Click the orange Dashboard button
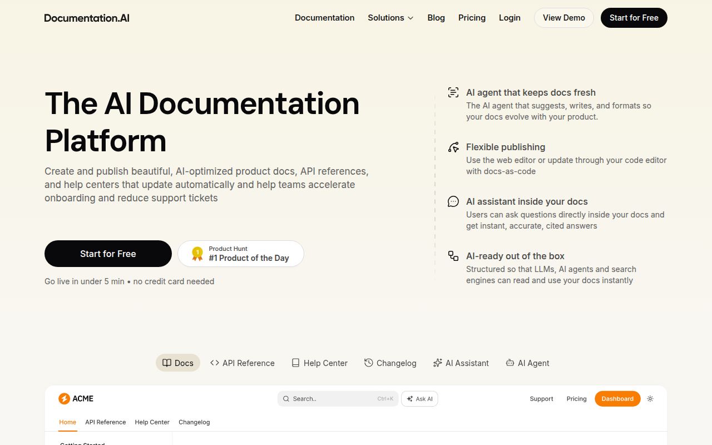712x445 pixels. tap(617, 399)
